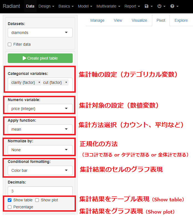Uncheck the Show table checkbox
This screenshot has width=193, height=220.
click(10, 200)
